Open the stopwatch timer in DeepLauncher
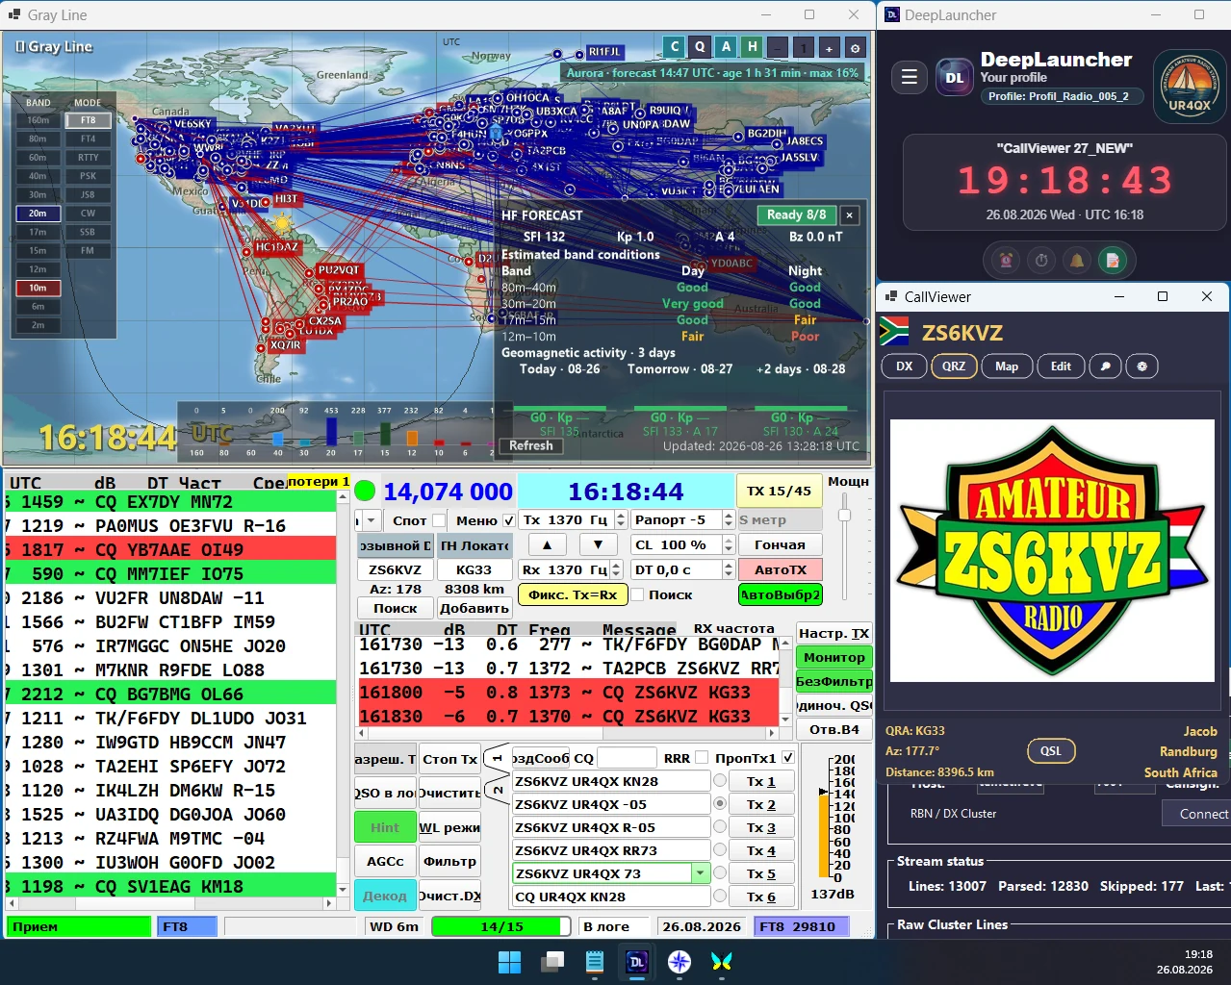 pos(1041,260)
